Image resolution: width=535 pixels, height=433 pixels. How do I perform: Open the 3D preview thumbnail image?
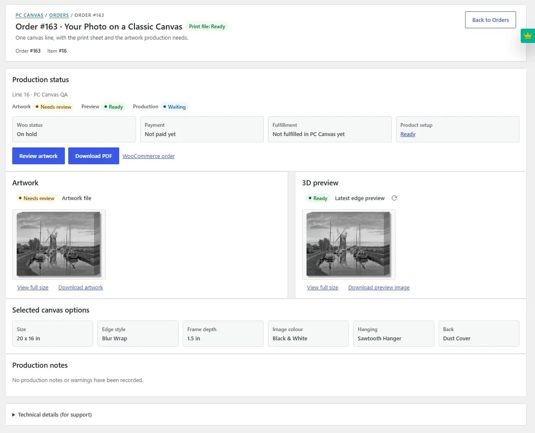coord(349,244)
